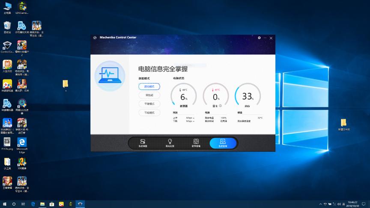
Task: Click the info icon beside the GPU gauge label
Action: click(221, 106)
